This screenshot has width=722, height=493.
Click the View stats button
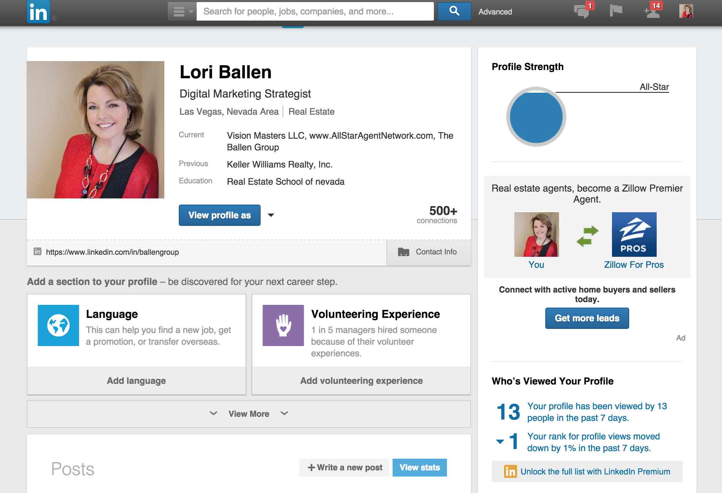(x=420, y=468)
